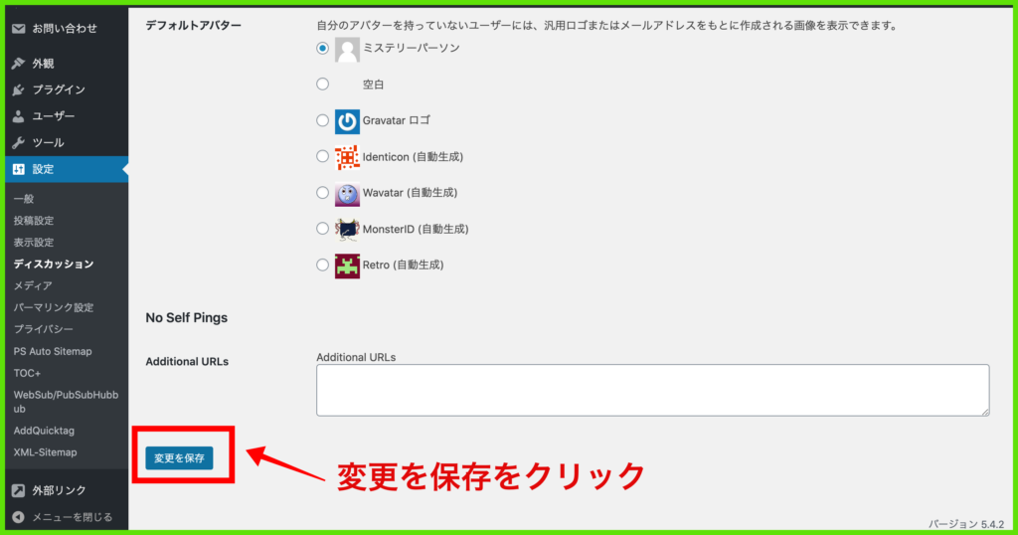Select the Gravatar ロゴ radio button

tap(323, 120)
